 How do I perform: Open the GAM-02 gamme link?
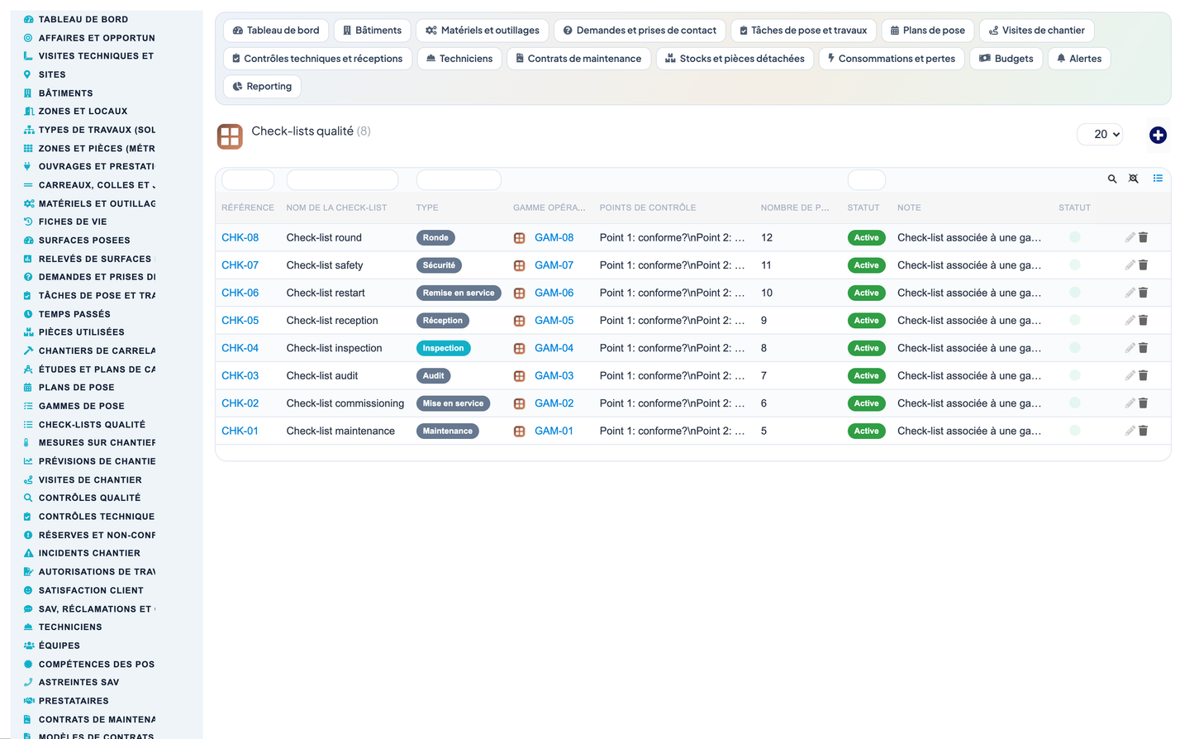click(554, 403)
